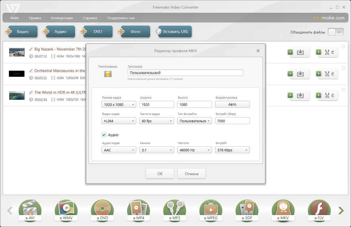Open the Конвертация menu
351x227 pixels.
point(62,18)
